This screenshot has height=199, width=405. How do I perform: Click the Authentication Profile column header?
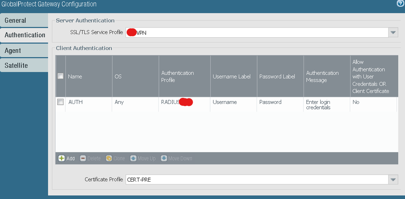(x=177, y=76)
